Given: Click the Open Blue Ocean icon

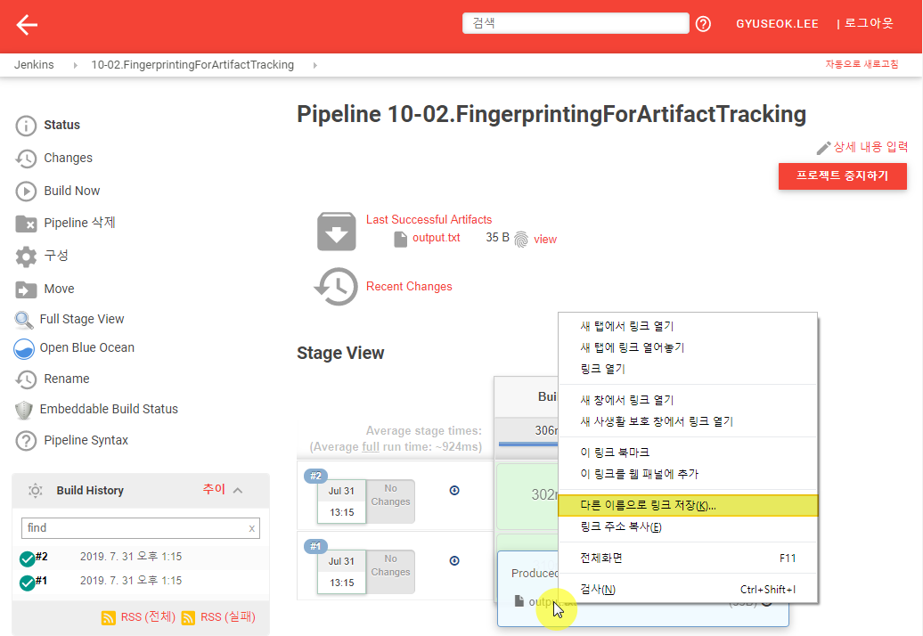Looking at the screenshot, I should click(25, 348).
